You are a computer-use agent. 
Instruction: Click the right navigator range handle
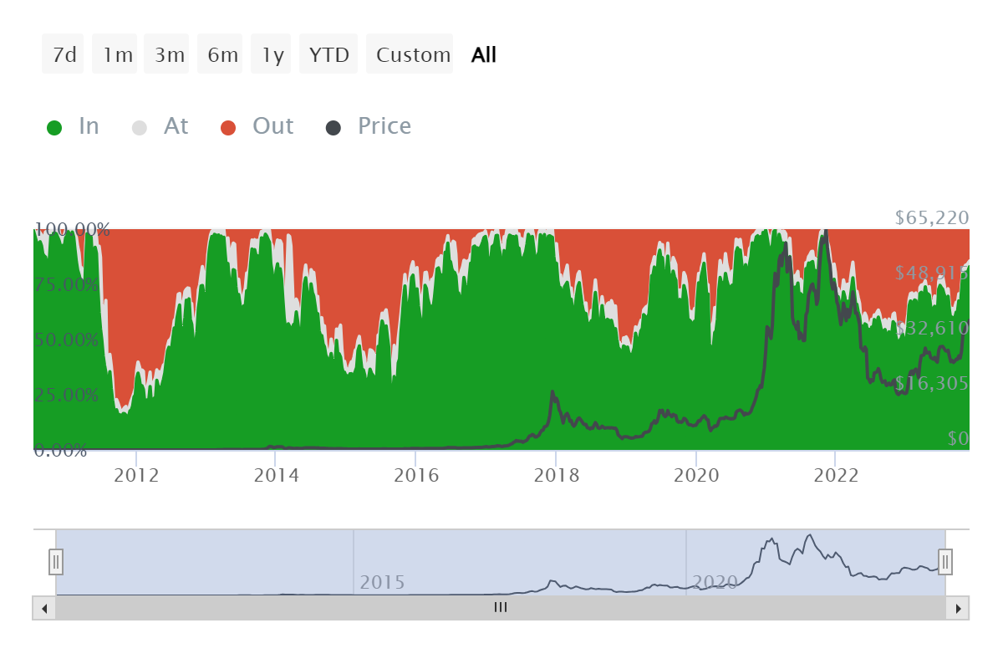coord(945,562)
